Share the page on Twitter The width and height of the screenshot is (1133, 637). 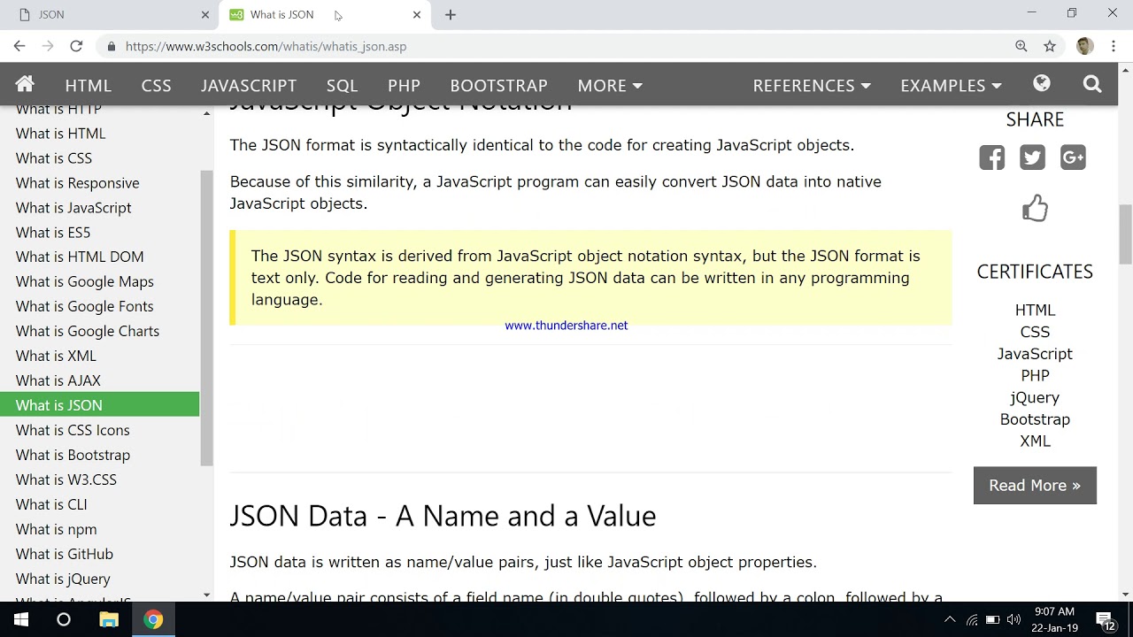(1032, 157)
